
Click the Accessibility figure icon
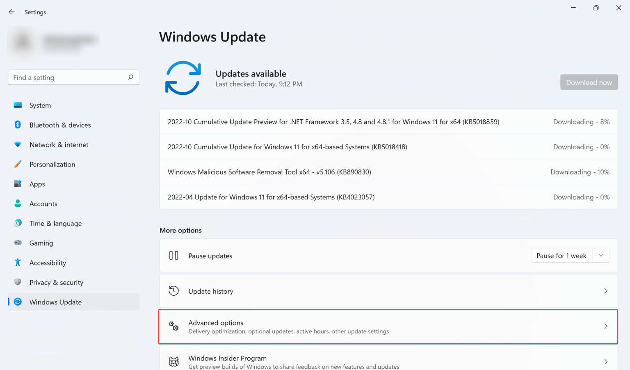coord(18,263)
